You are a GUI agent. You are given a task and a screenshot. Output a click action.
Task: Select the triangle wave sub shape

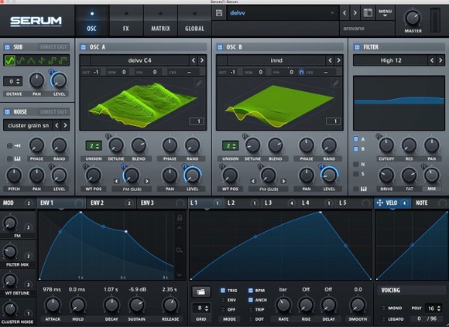31,60
